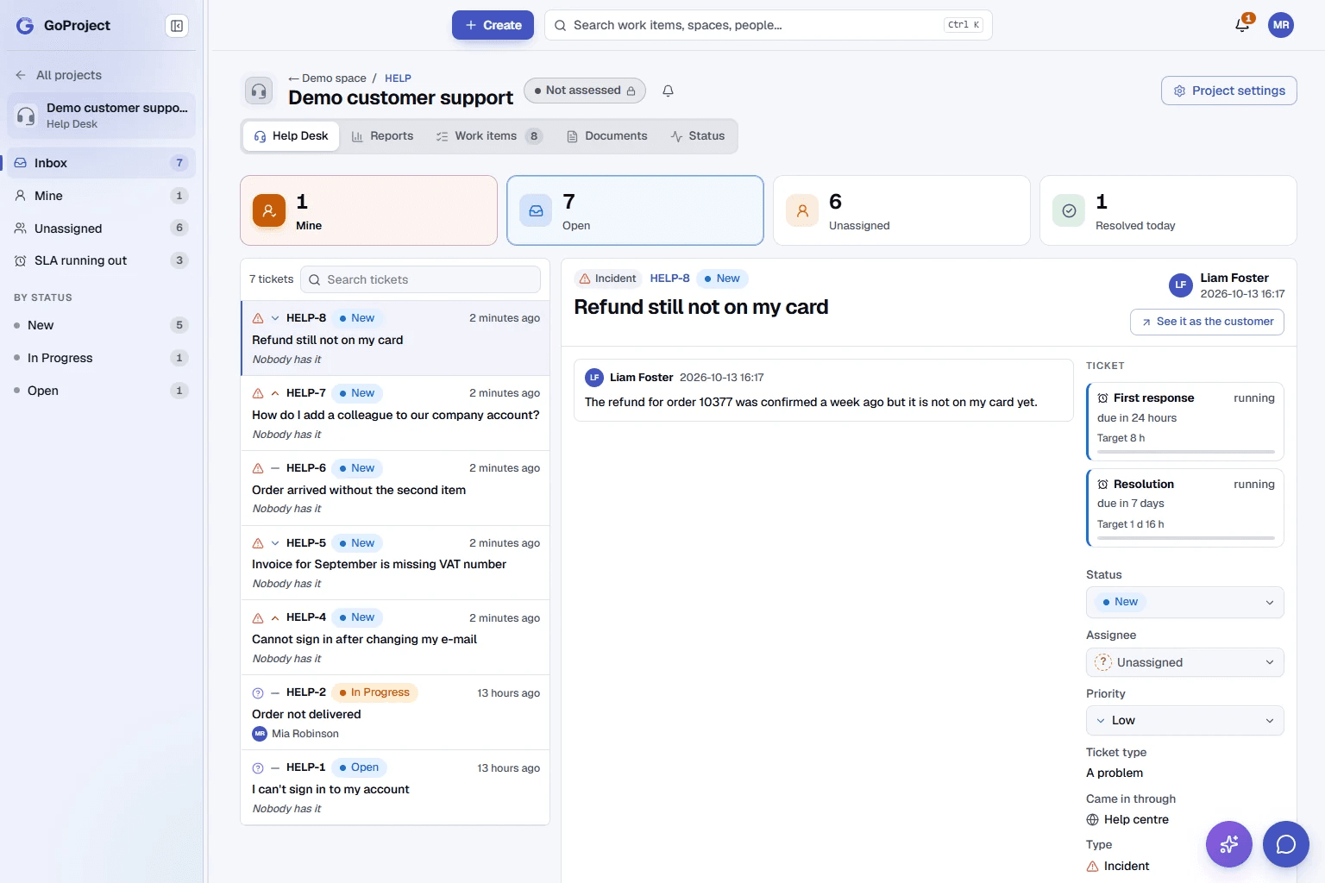Select SLA running out in sidebar

click(101, 260)
